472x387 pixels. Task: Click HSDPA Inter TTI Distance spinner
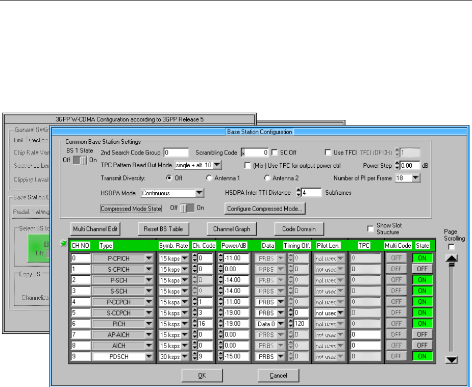(x=298, y=192)
